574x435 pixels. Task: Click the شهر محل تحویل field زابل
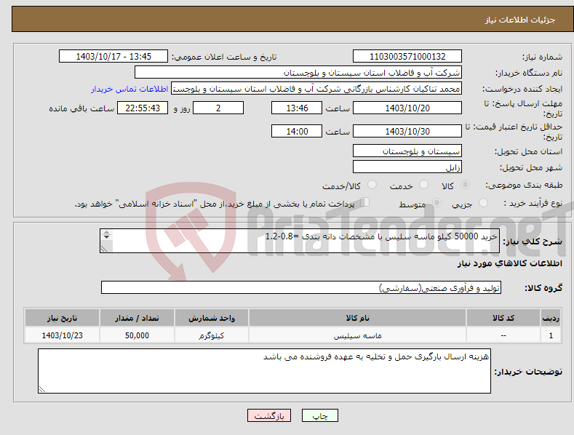click(x=407, y=167)
